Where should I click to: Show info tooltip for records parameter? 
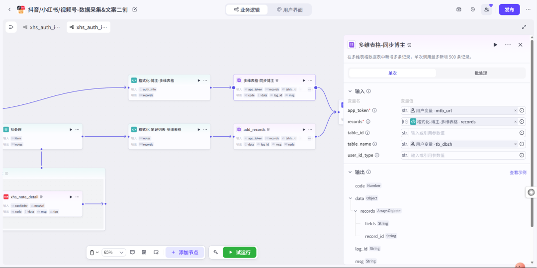tap(368, 121)
